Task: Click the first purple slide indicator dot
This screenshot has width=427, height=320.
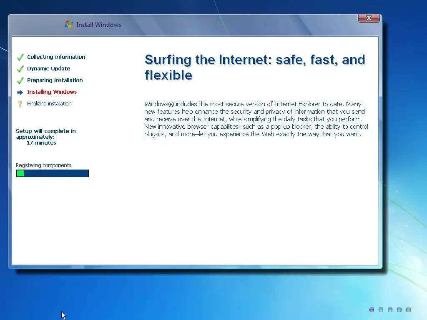Action: click(x=372, y=310)
